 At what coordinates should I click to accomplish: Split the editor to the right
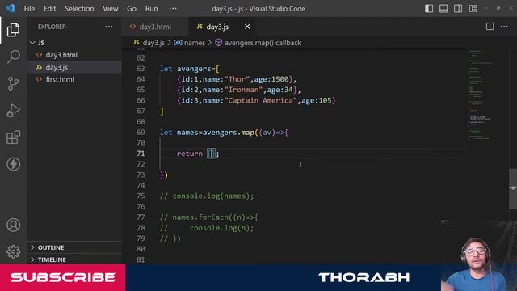490,27
